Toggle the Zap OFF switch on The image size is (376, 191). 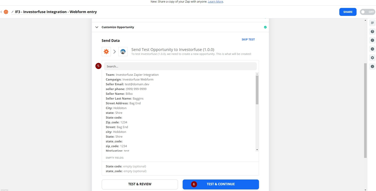click(x=367, y=12)
